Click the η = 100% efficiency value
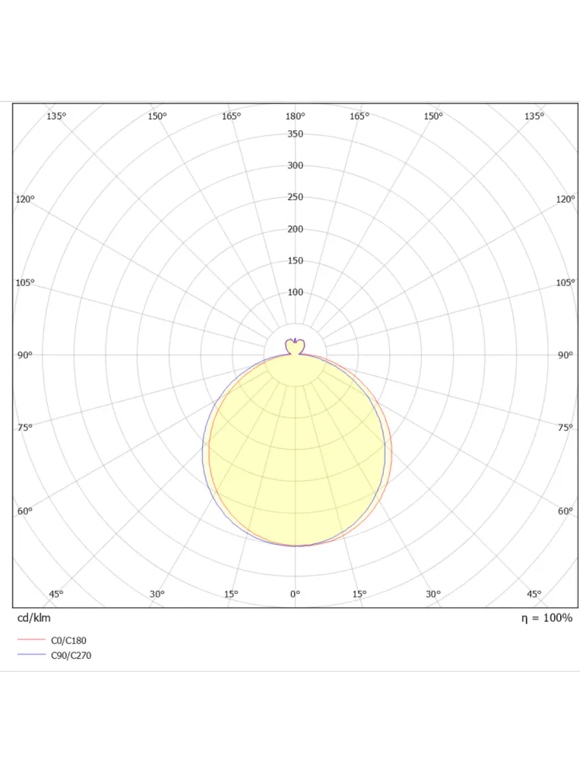580x773 pixels. [x=547, y=618]
